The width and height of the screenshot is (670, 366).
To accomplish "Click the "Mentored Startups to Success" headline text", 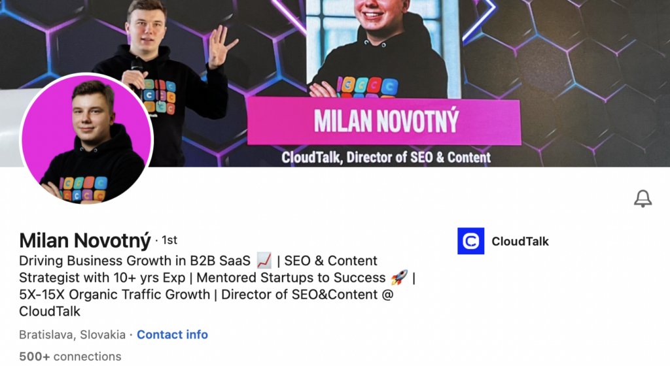I will tap(291, 278).
